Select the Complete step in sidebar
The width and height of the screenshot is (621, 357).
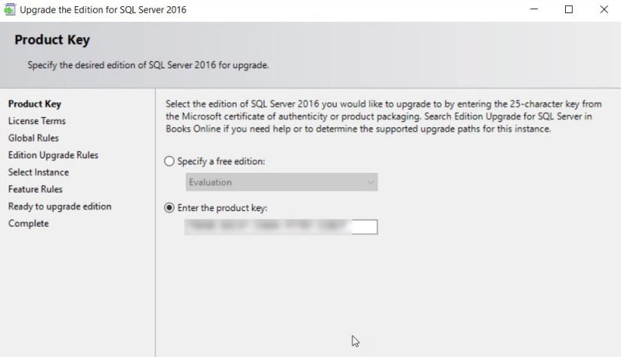tap(28, 224)
